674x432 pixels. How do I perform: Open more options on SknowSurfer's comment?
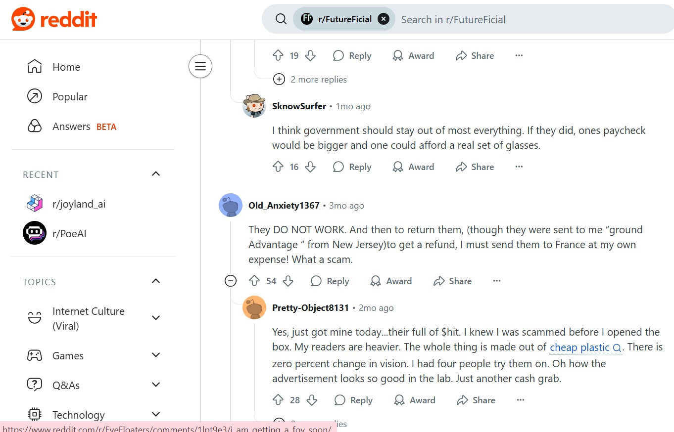(x=519, y=167)
